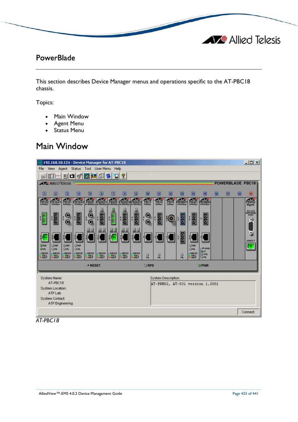Click the wrench configuration toolbar icon
Viewport: 298px width, 422px height.
[79, 176]
